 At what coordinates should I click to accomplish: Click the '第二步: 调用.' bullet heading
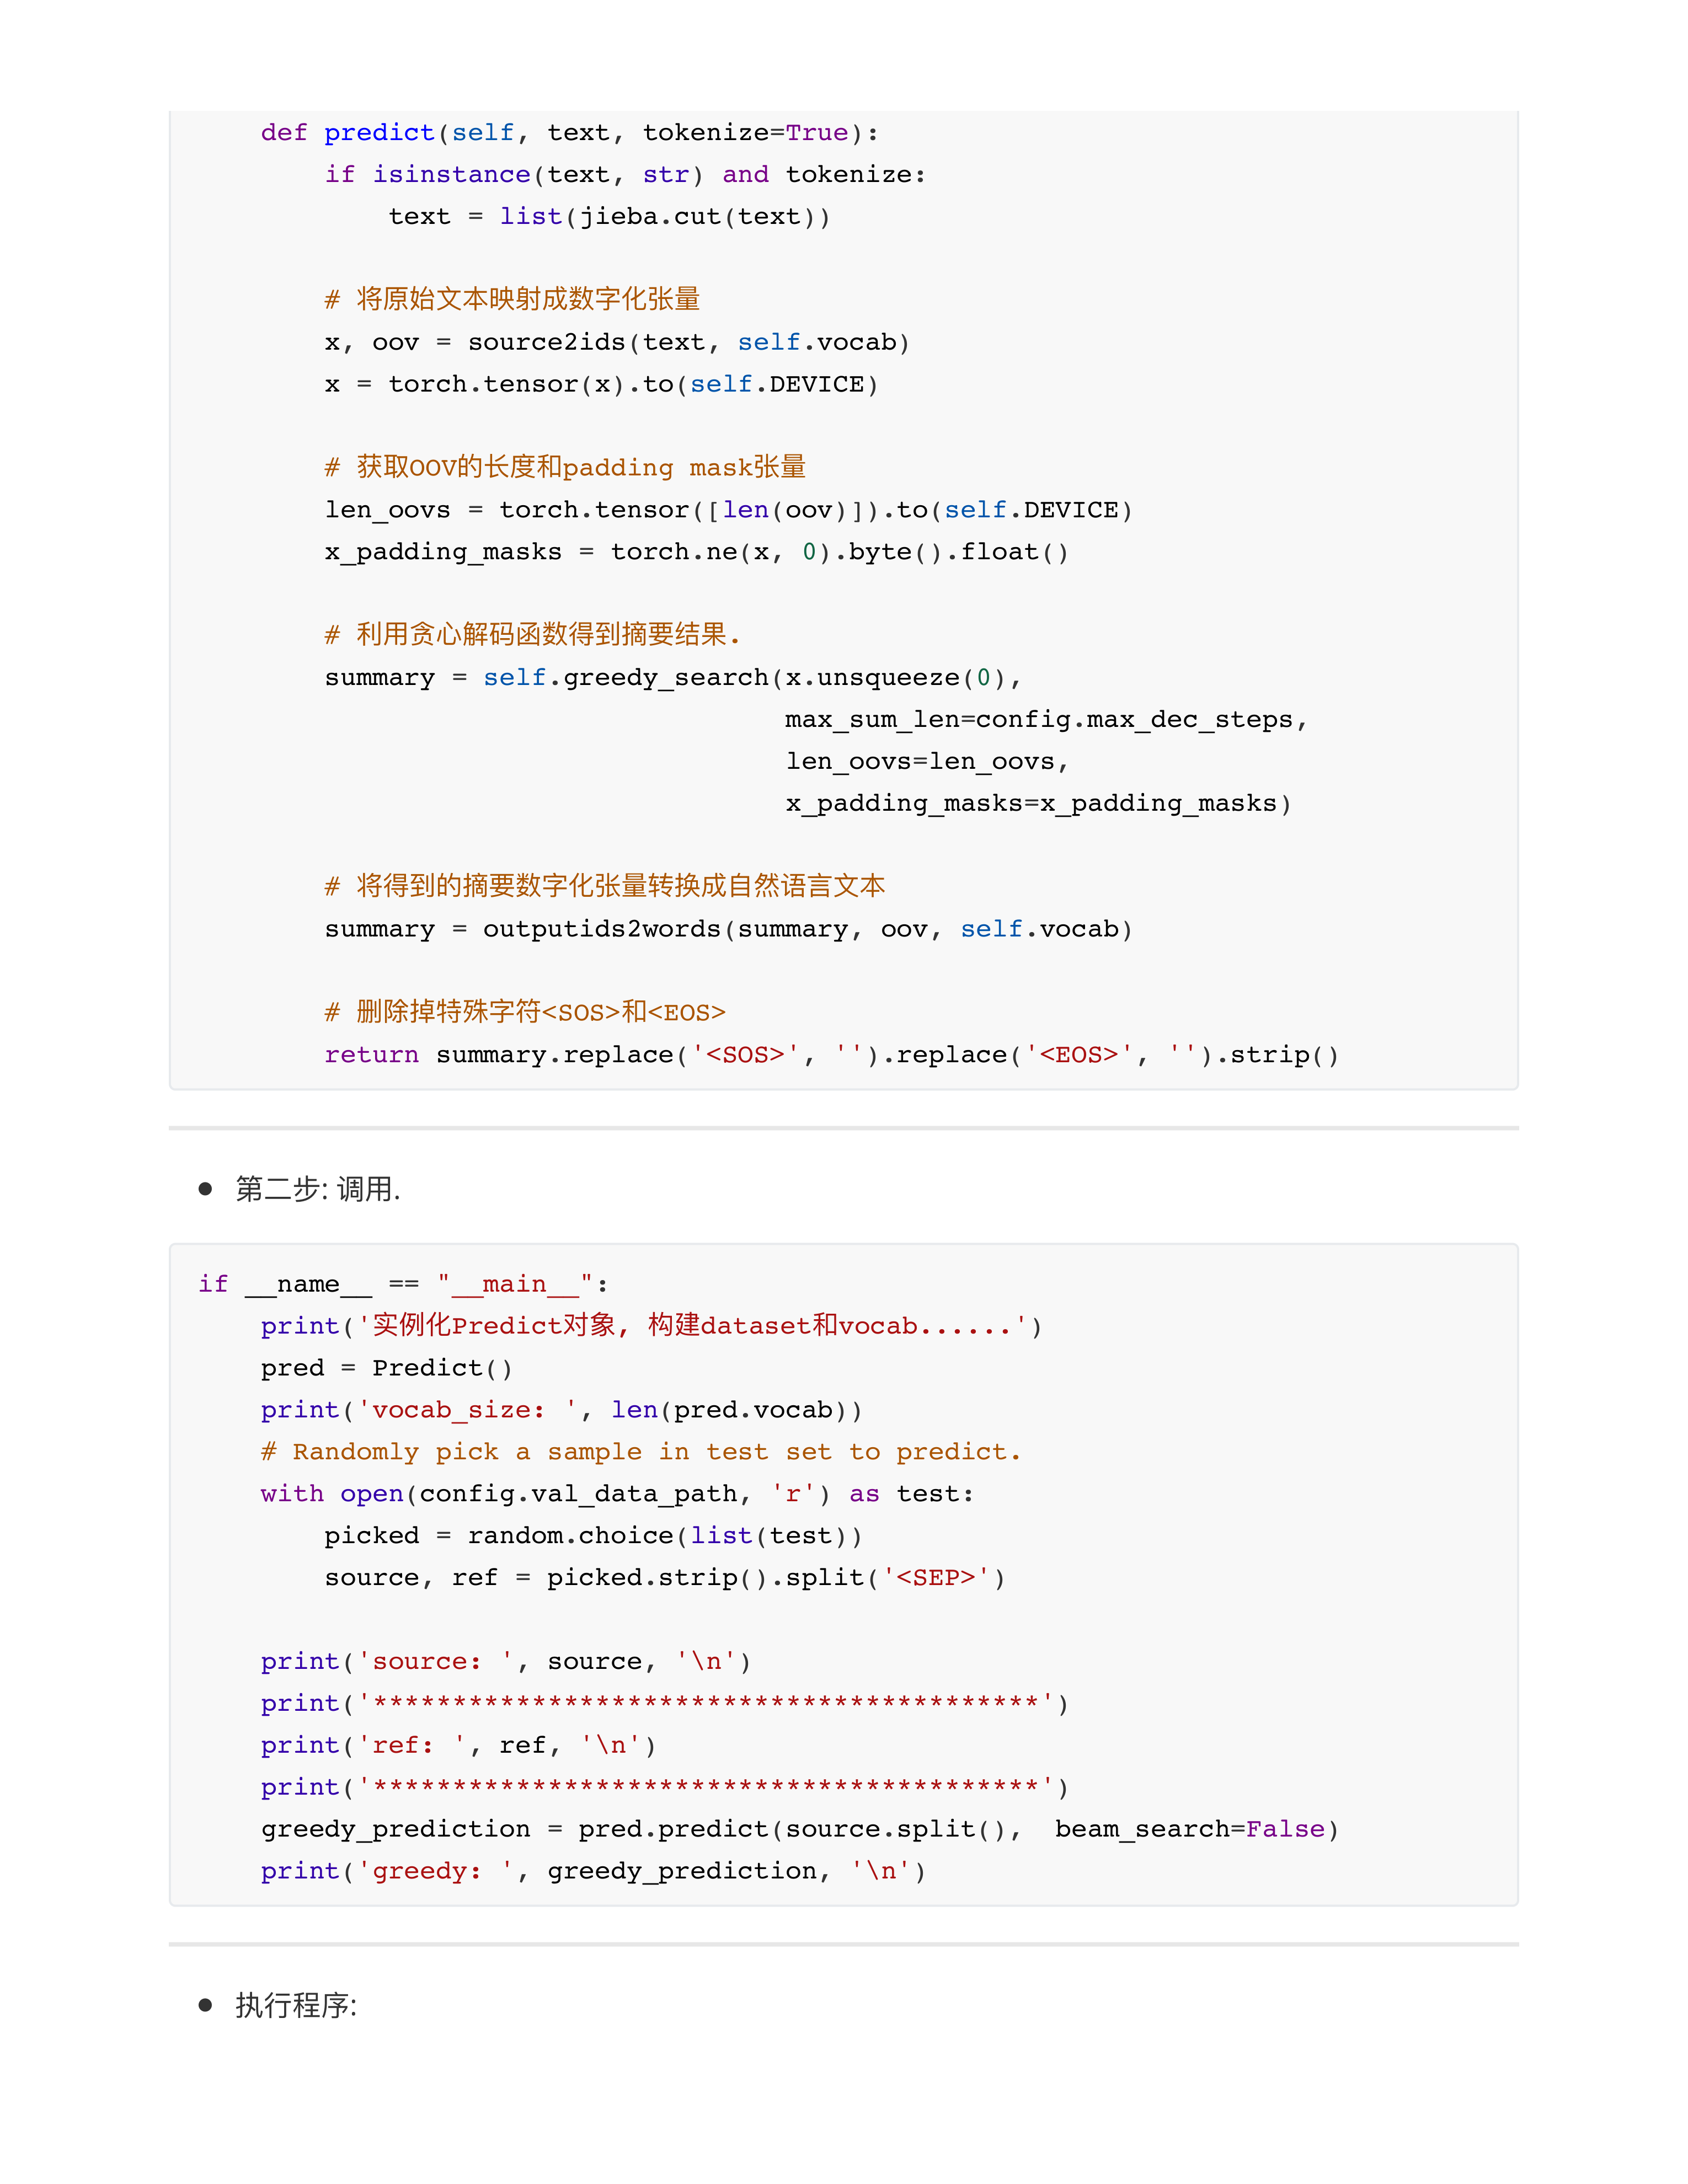(318, 1189)
